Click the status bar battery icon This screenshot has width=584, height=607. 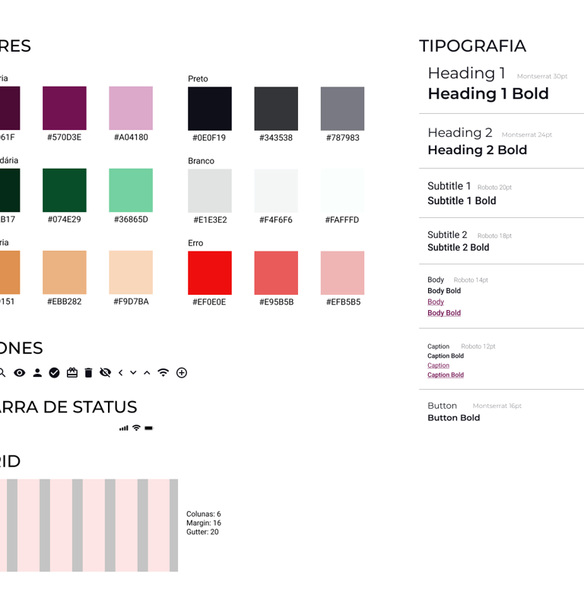pos(149,428)
